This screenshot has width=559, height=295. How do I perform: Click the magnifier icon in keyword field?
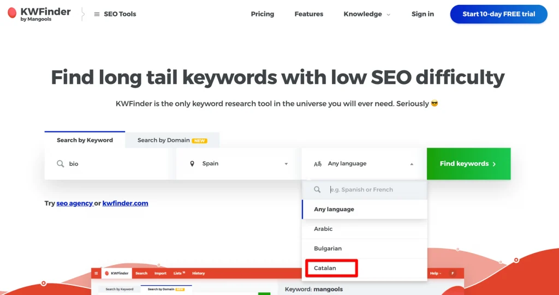pos(61,164)
